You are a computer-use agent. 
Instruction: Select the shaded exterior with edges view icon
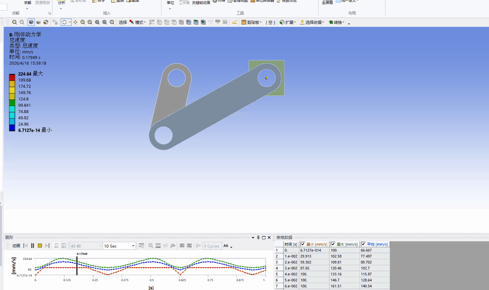coord(31,23)
